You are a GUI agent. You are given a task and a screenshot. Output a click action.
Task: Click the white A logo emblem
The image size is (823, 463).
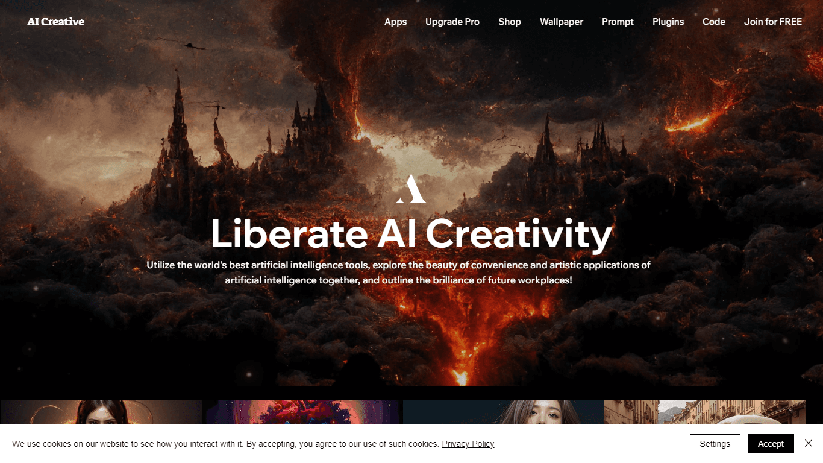411,188
